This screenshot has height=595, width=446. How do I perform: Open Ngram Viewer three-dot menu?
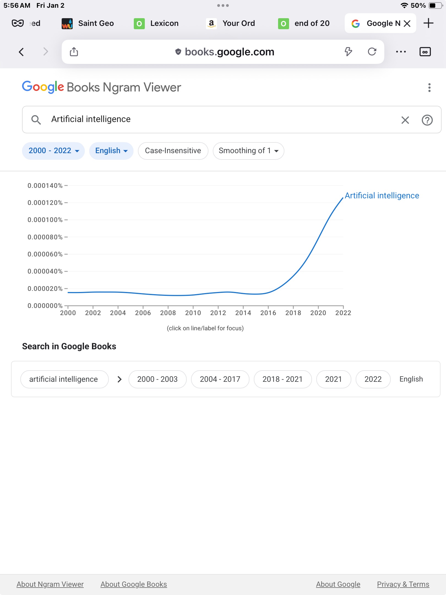point(429,88)
